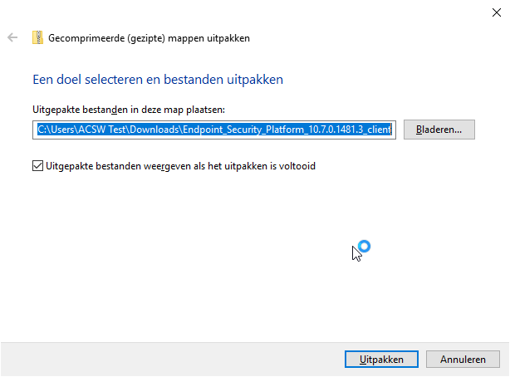Click the zipped folder icon beside the title
The image size is (510, 377).
[x=37, y=37]
